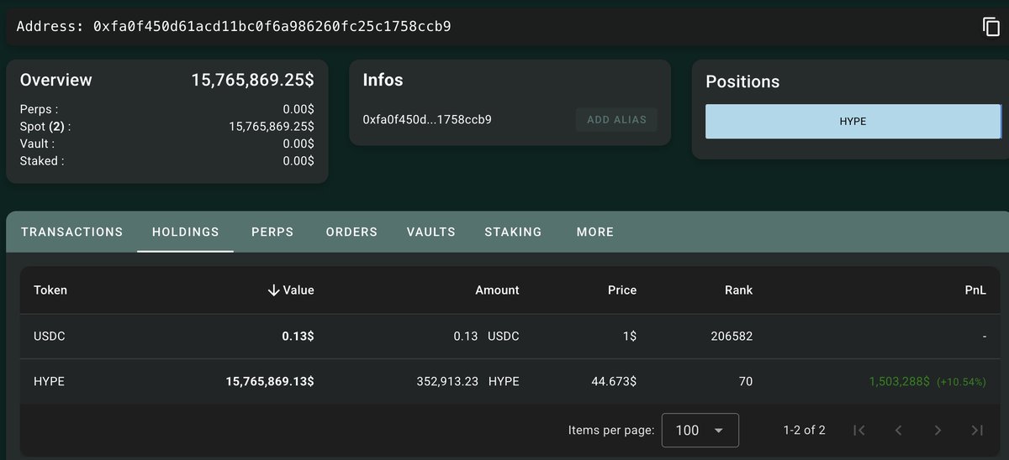Switch to the Vaults tab
1009x460 pixels.
pos(431,232)
